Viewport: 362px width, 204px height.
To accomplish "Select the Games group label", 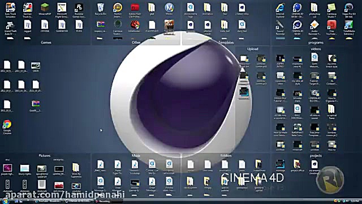I will (x=46, y=42).
